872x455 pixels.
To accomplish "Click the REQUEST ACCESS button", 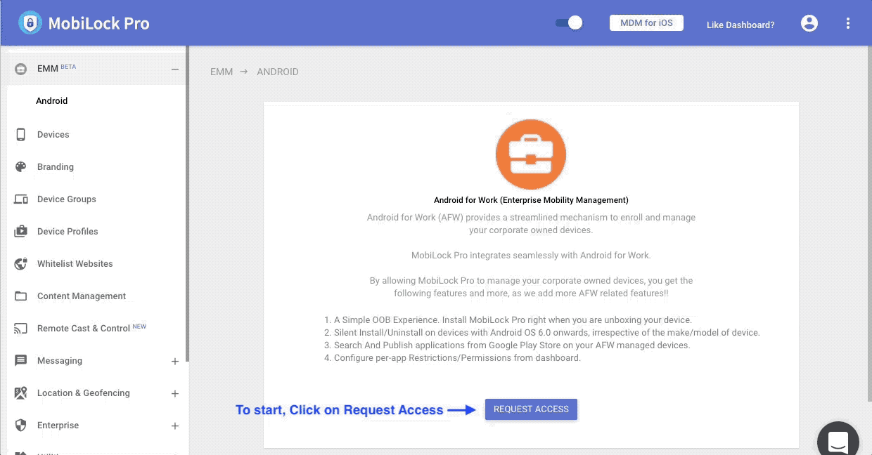I will pos(531,409).
